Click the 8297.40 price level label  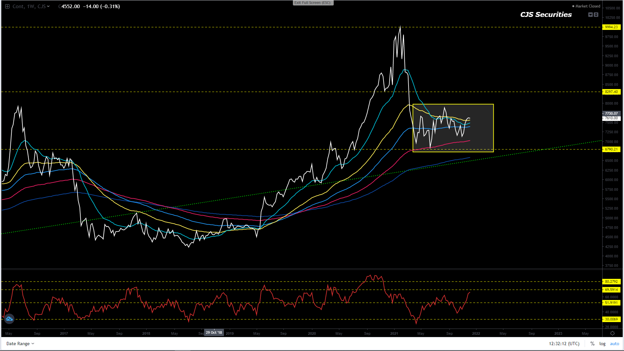(611, 92)
